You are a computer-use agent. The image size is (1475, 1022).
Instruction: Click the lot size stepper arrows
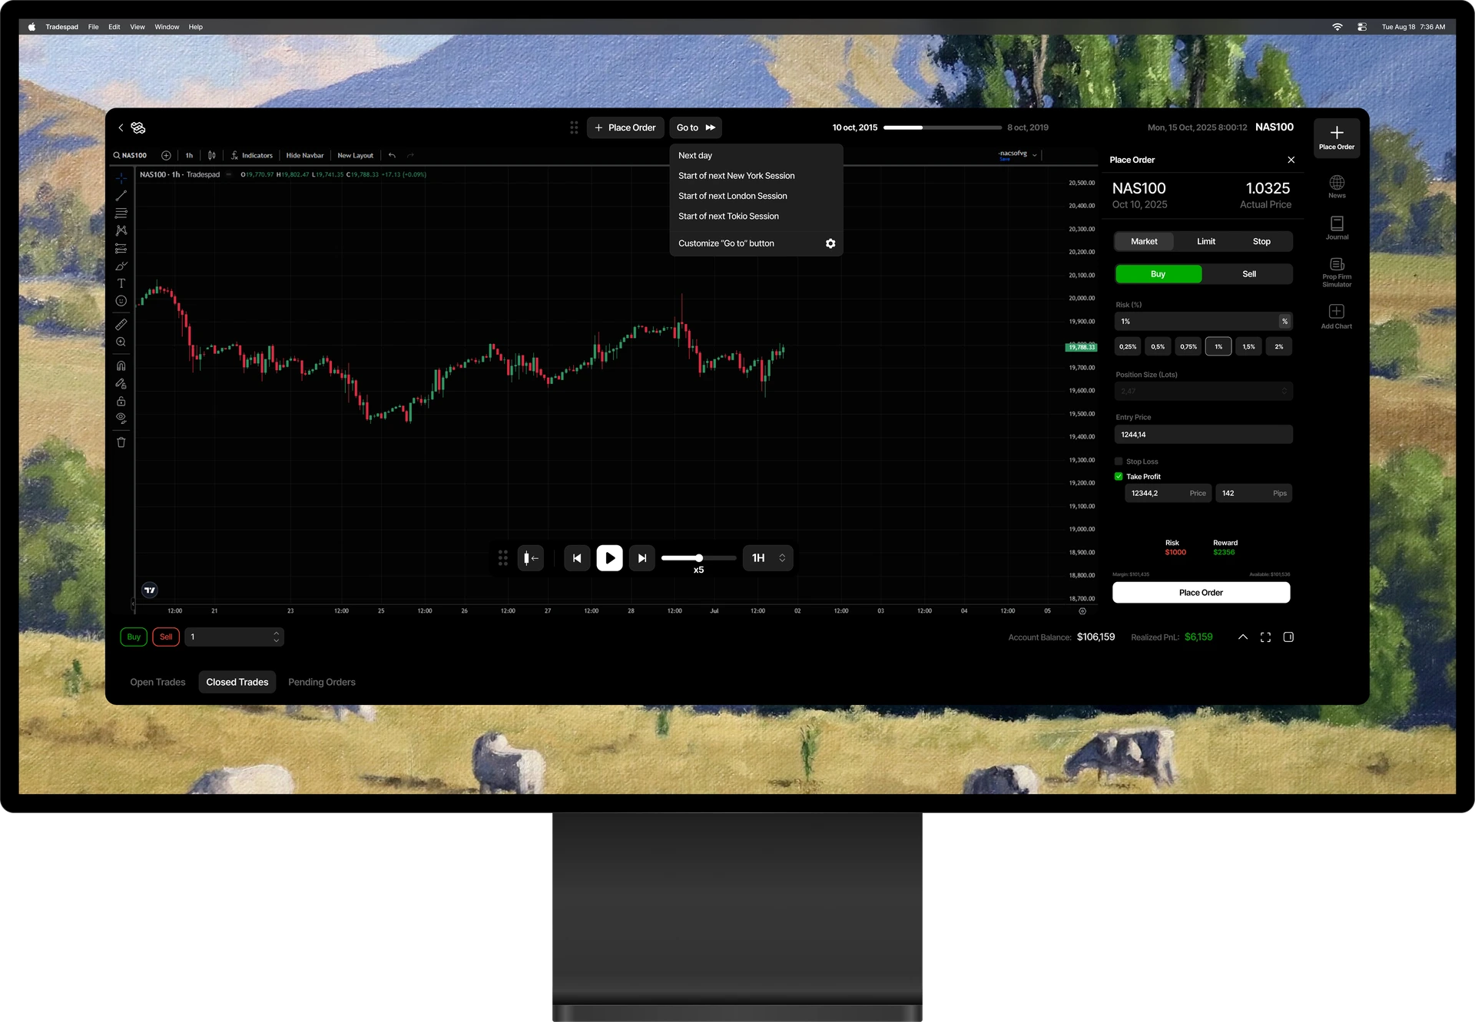point(277,637)
